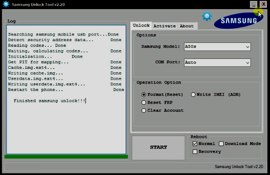270x175 pixels.
Task: Click "Writing userdata.img.ext4..." log line
Action: [65, 84]
